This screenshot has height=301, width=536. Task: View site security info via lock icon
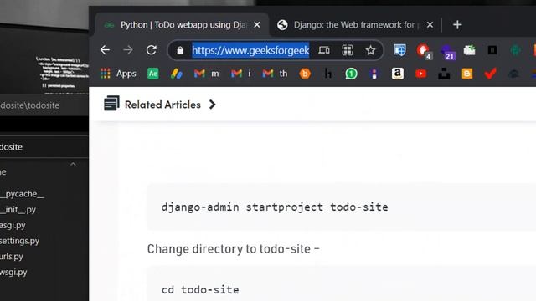coord(180,50)
